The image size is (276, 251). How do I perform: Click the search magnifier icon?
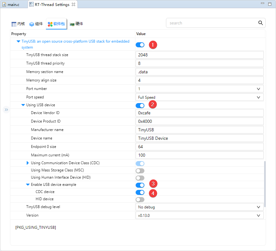260,23
